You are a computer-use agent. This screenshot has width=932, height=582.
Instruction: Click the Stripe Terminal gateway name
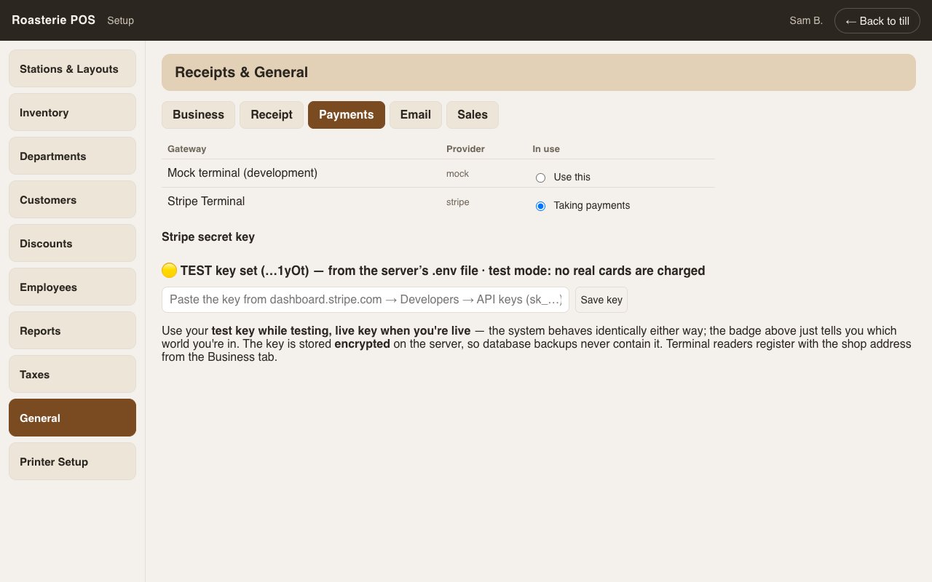pyautogui.click(x=206, y=202)
